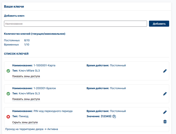Click the Ваши ключи header

pyautogui.click(x=14, y=6)
